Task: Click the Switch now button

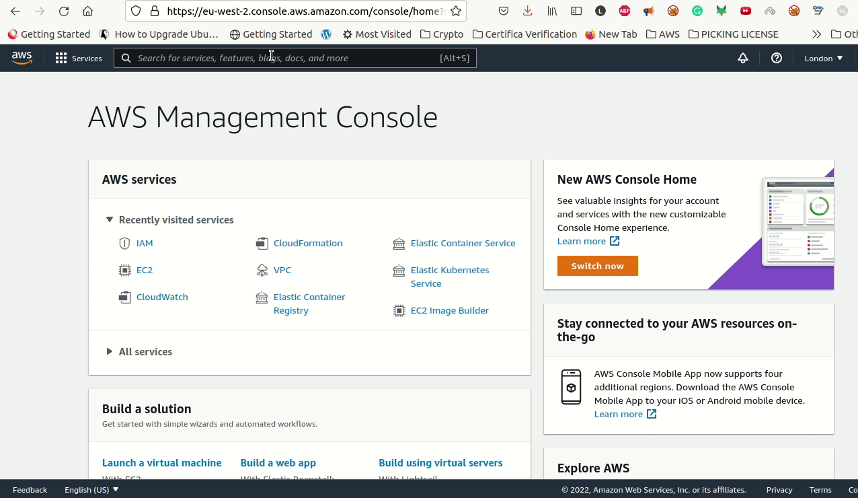Action: coord(598,266)
